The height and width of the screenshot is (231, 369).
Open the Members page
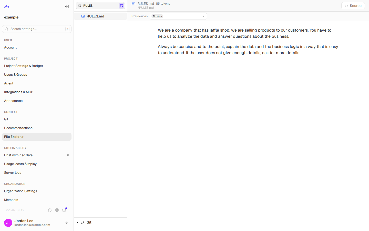[37, 200]
